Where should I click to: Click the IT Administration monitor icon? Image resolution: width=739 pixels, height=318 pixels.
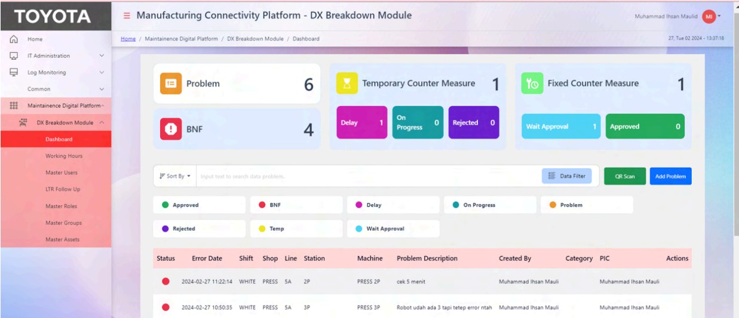point(13,55)
